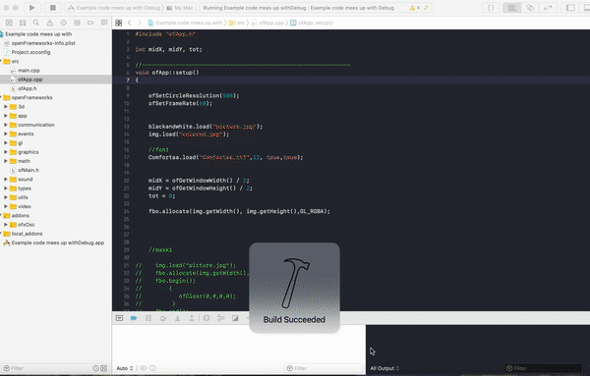Expand the sound folder

tap(6, 180)
